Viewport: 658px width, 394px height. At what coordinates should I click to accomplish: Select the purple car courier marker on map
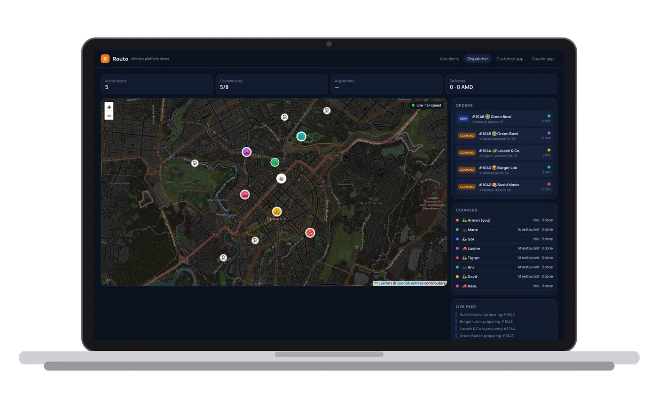pyautogui.click(x=246, y=152)
